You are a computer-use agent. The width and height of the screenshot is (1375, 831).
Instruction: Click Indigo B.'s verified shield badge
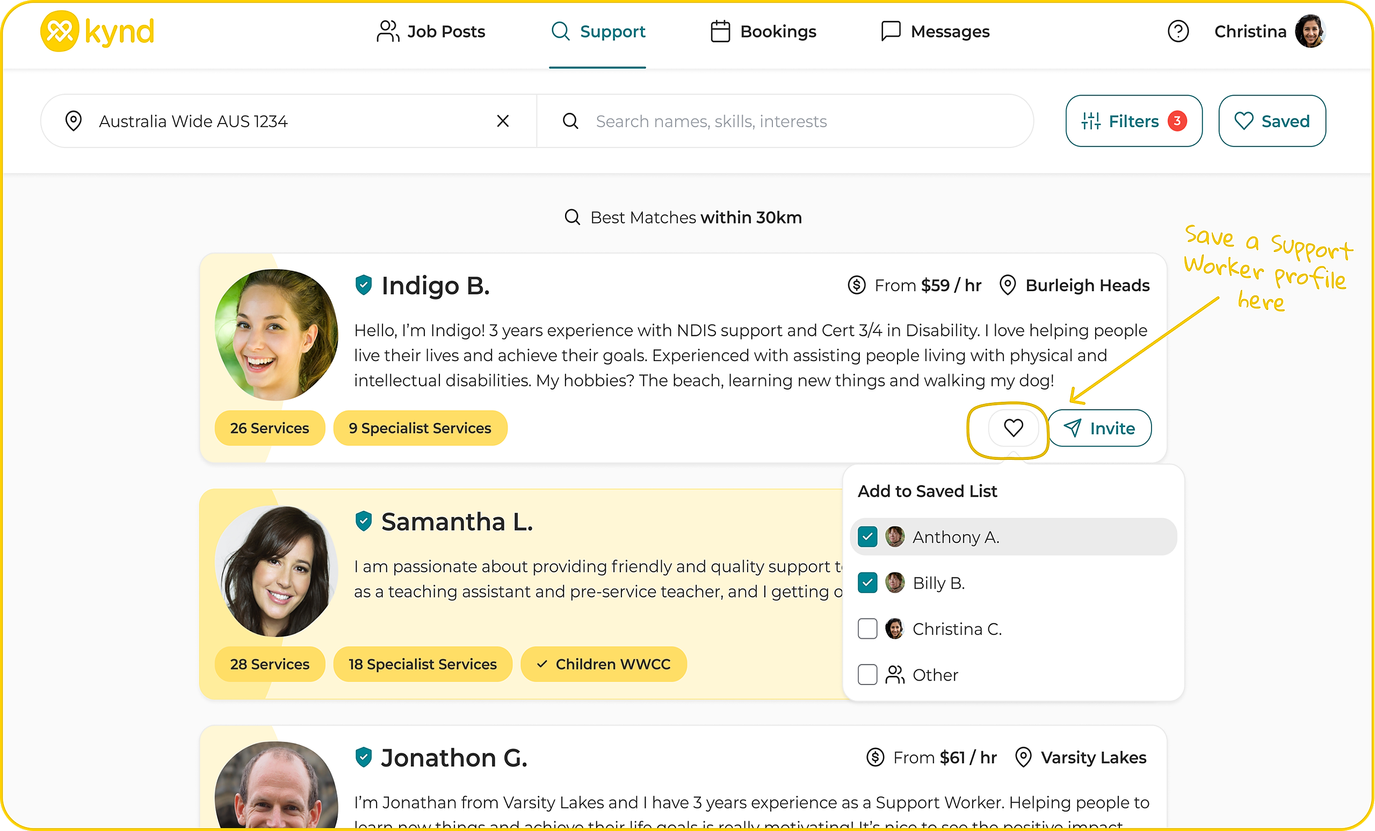pos(364,285)
